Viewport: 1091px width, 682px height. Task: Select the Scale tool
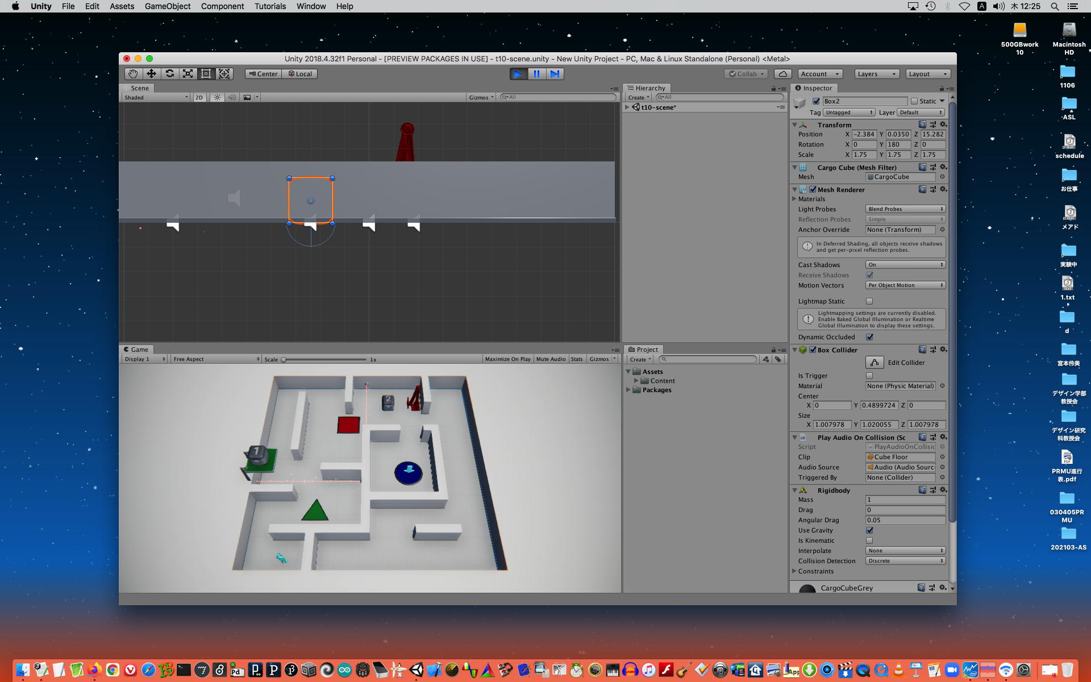click(188, 74)
